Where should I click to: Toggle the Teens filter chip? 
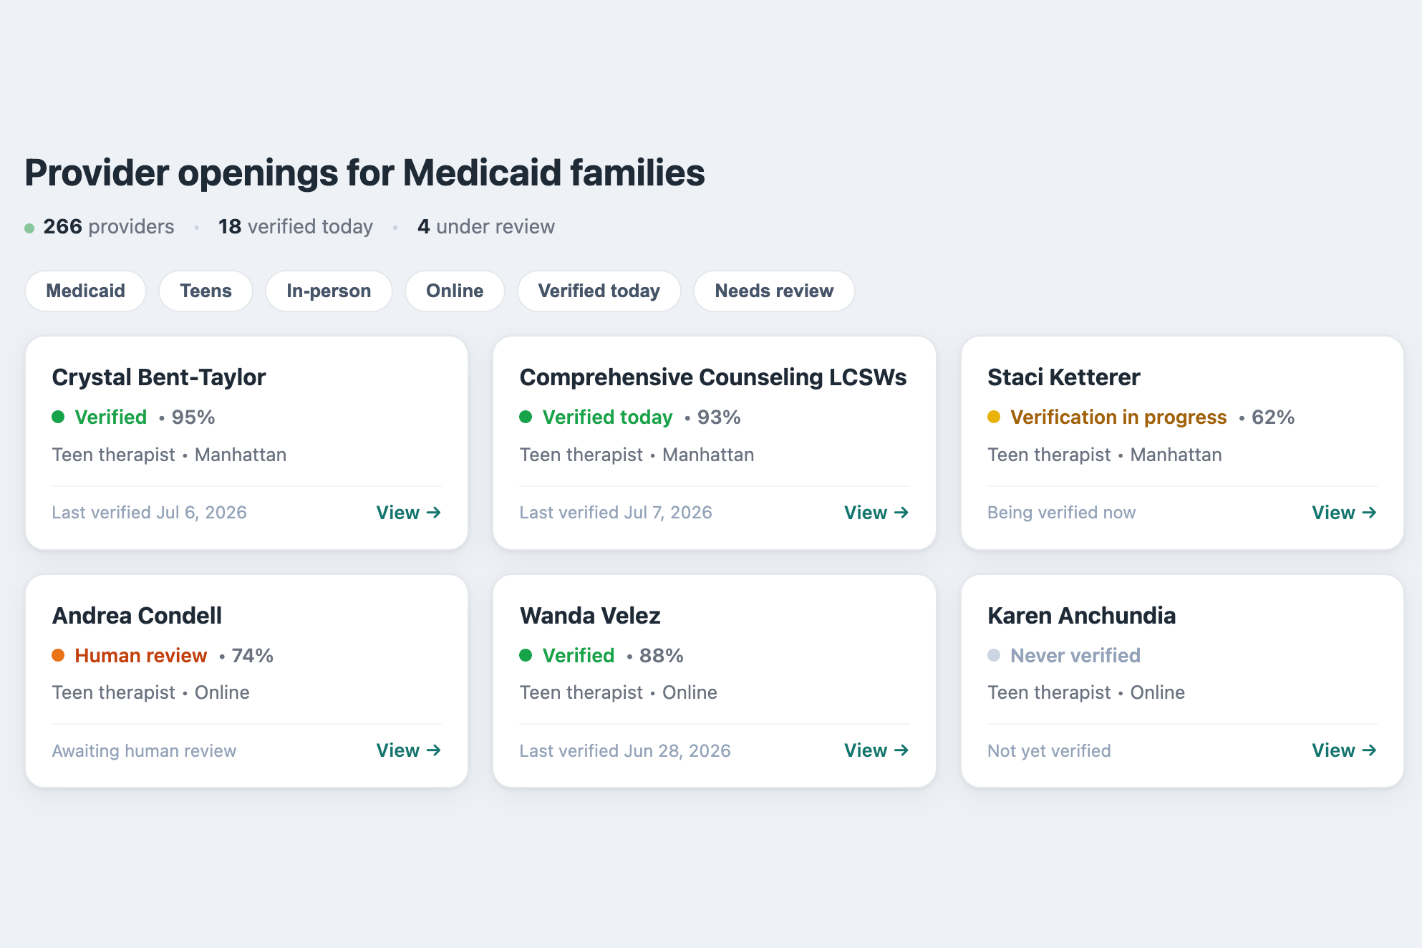coord(205,291)
